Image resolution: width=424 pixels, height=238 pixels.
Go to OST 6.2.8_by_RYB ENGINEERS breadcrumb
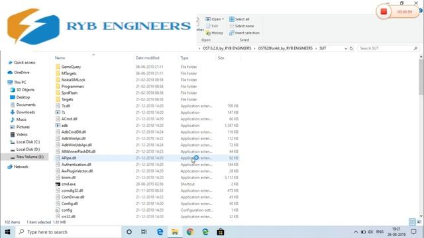227,48
